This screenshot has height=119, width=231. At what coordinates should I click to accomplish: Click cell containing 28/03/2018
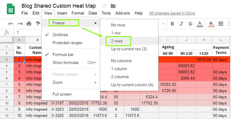click(79, 109)
